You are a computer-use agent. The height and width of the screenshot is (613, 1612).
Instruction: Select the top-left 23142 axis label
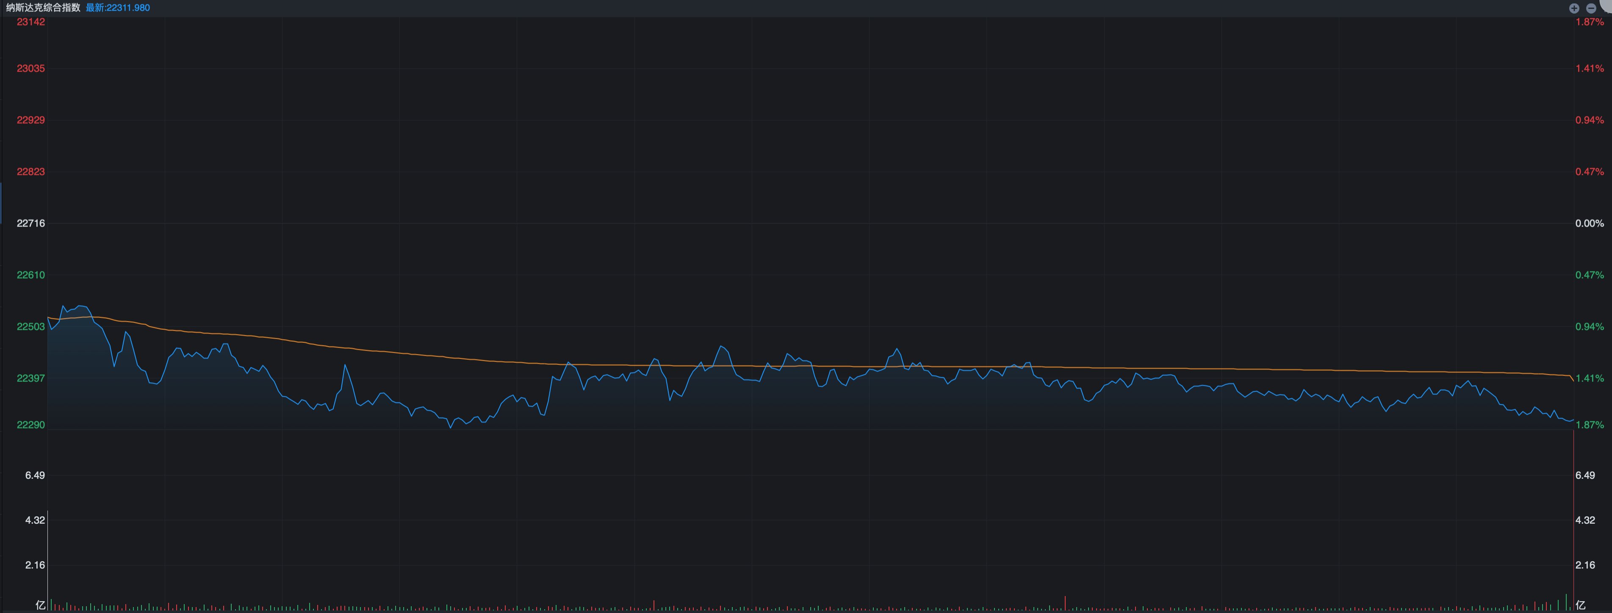click(30, 22)
